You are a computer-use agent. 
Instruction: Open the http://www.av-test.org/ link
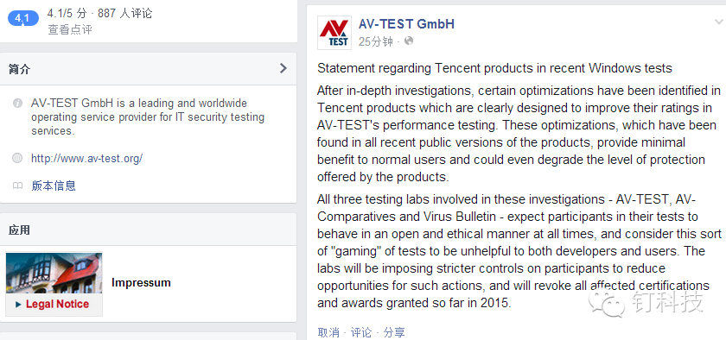click(87, 159)
